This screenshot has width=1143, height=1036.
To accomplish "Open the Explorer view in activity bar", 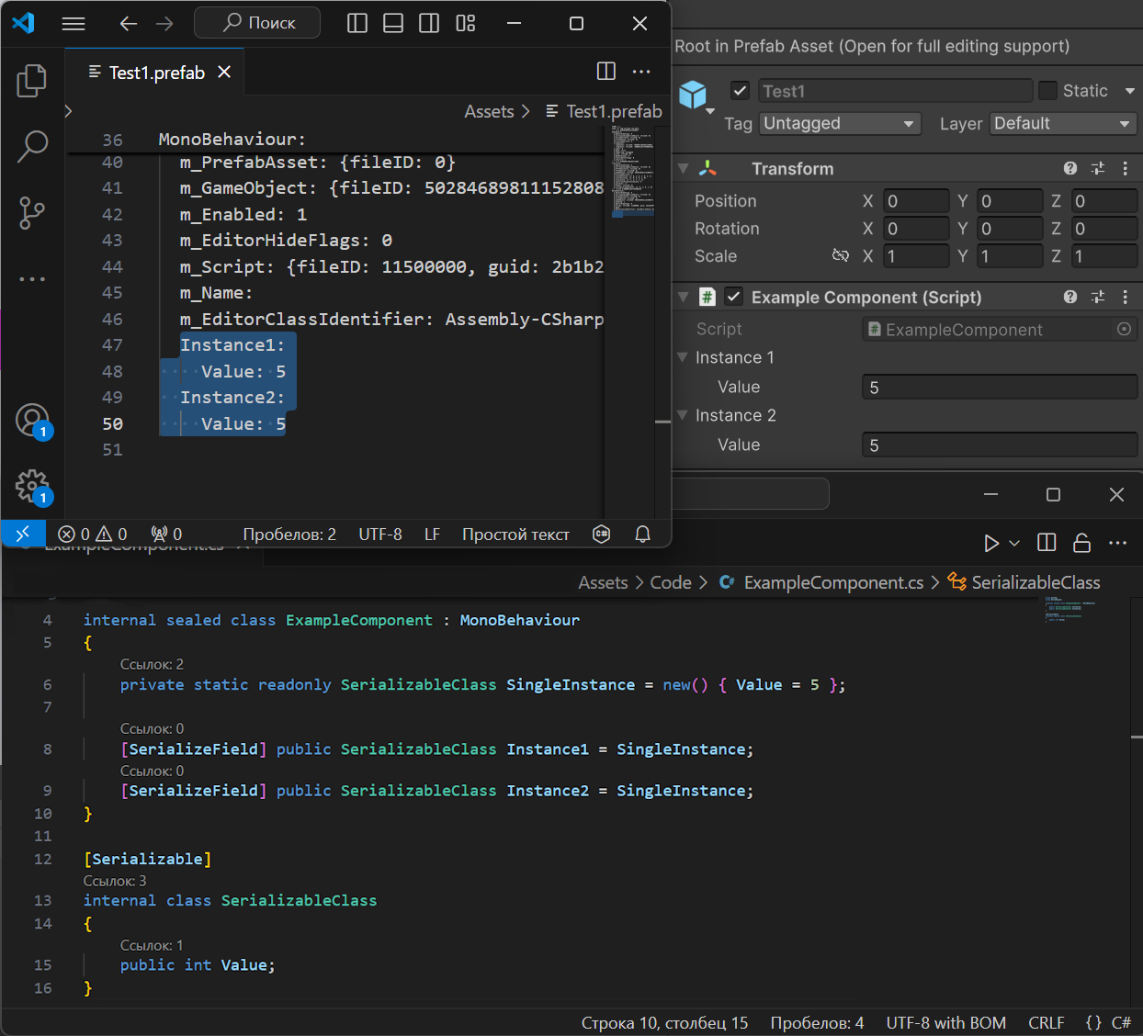I will (32, 81).
